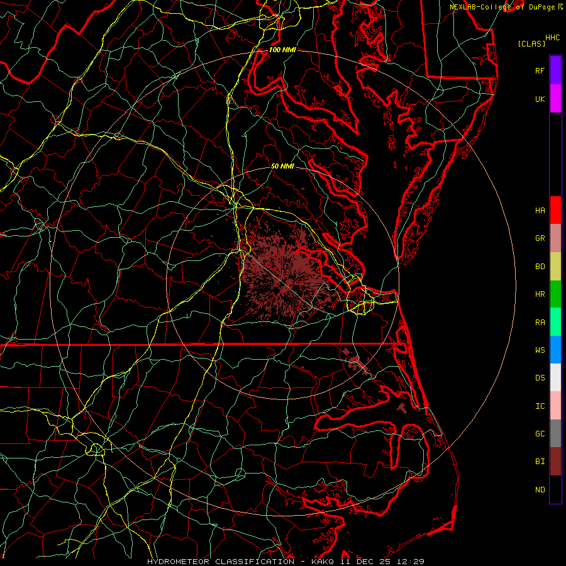566x566 pixels.
Task: Click the brown echo patch south of state line
Action: [355, 362]
